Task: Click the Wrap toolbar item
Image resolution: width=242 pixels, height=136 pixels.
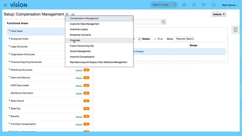Action: tap(158, 39)
